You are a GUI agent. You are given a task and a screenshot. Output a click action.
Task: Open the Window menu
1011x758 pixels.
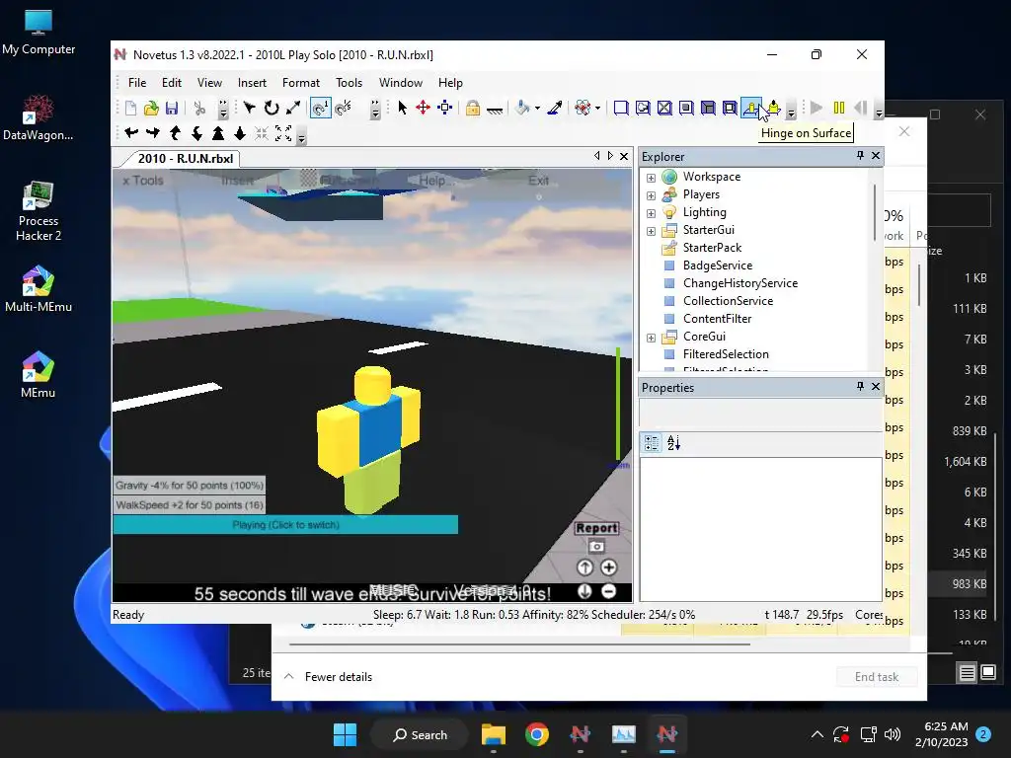[x=401, y=83]
